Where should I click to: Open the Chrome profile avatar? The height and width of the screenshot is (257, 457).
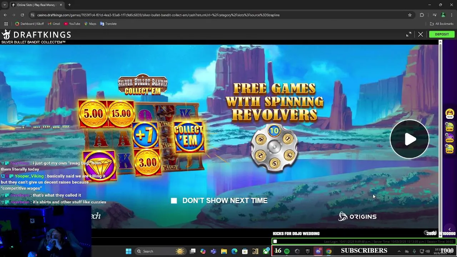coord(443,15)
